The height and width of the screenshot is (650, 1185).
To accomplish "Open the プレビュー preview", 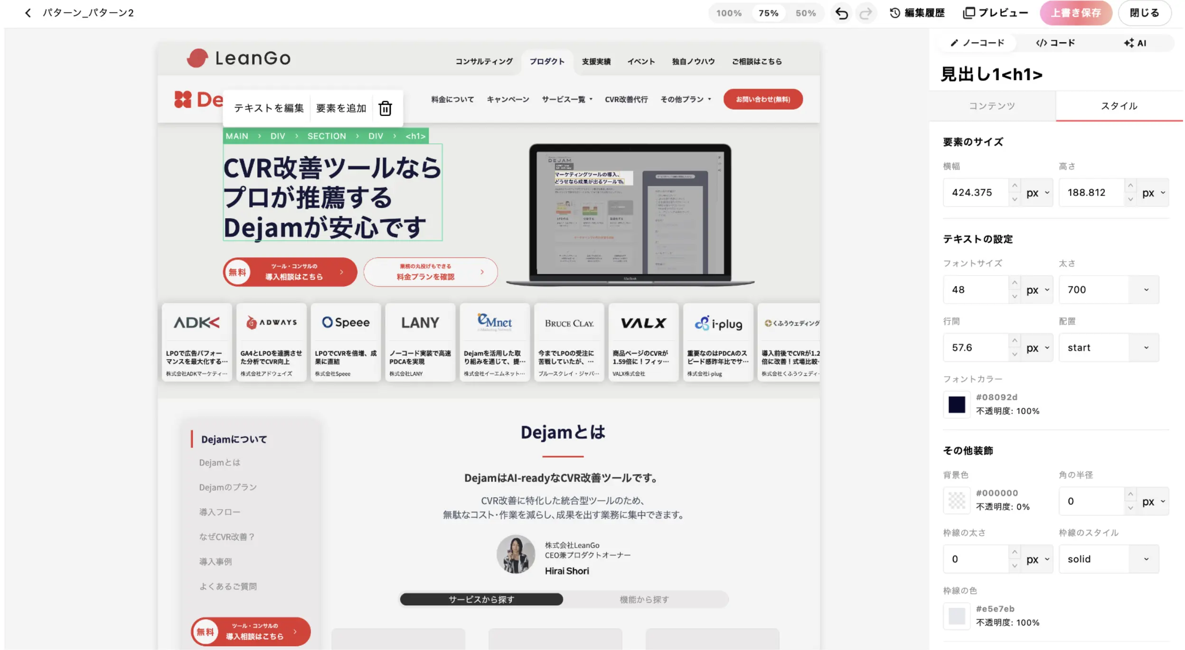I will [995, 13].
